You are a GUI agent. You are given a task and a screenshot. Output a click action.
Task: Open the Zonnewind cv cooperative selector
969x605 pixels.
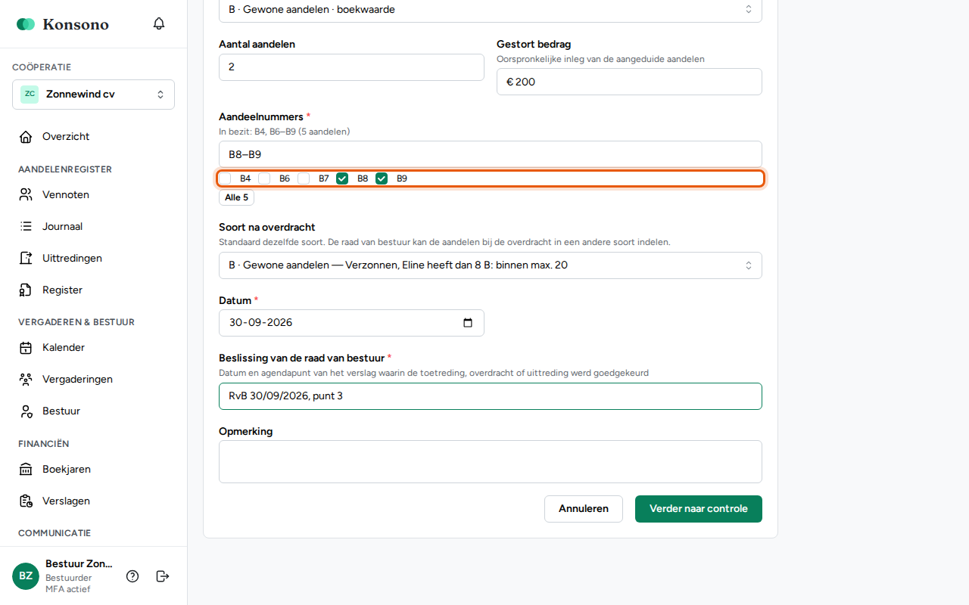click(x=93, y=95)
